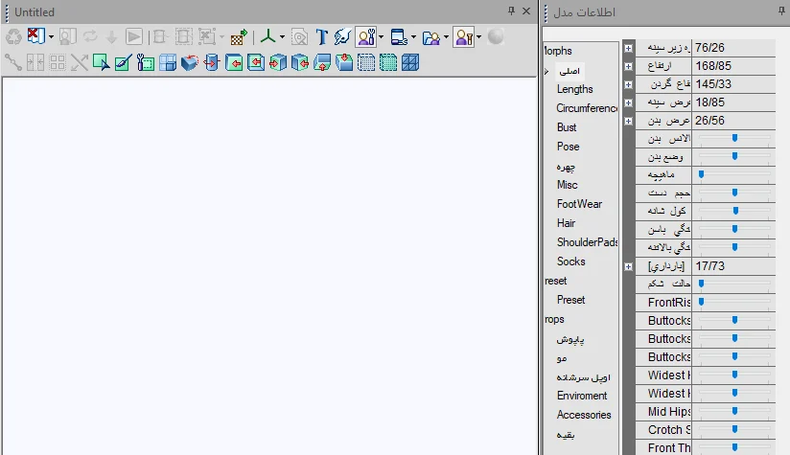Click the cube icon with upward red arrow
Screen dimensions: 790x455
point(322,62)
